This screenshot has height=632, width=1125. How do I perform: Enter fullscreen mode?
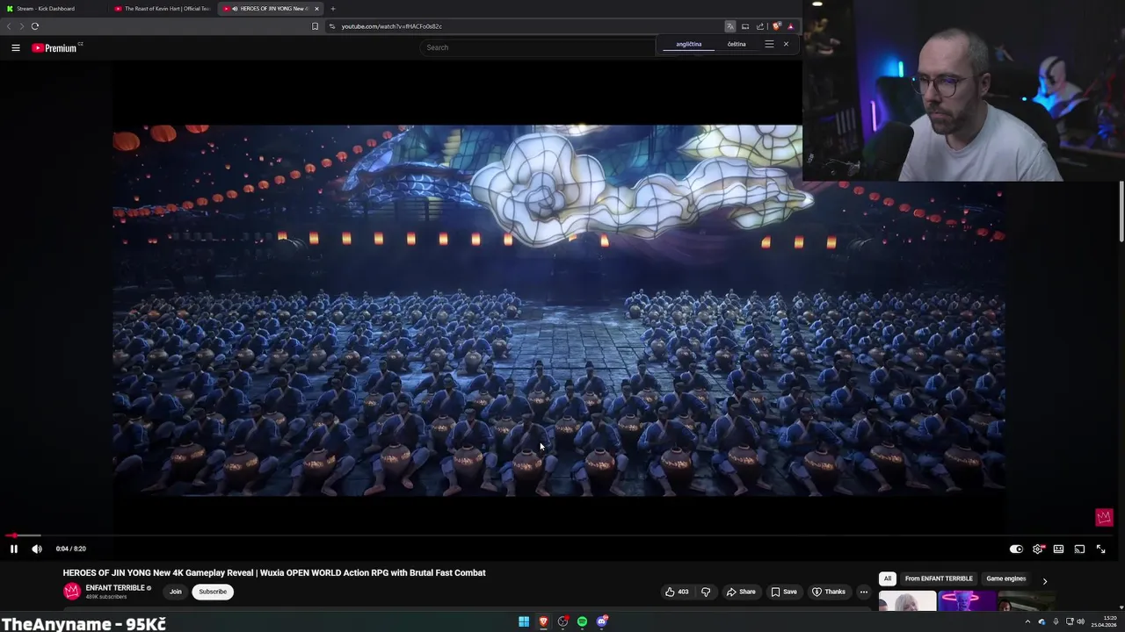click(1100, 549)
